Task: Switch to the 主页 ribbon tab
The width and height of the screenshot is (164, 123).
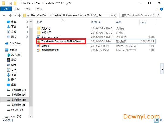Action: click(17, 9)
